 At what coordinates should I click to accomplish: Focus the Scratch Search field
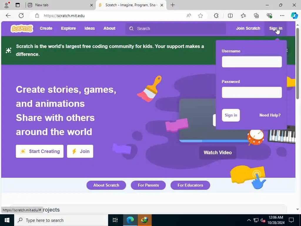click(176, 29)
